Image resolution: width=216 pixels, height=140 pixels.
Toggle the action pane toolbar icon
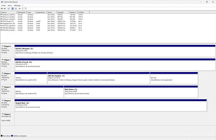pyautogui.click(x=16, y=8)
